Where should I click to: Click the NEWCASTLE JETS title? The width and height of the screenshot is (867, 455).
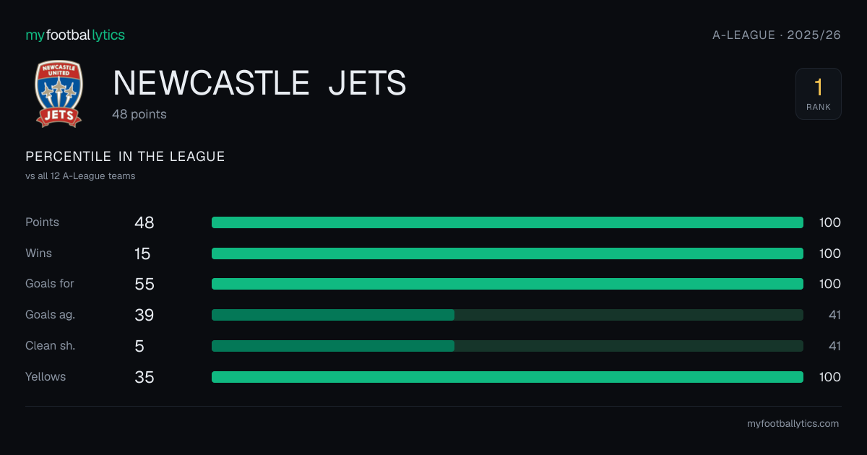pyautogui.click(x=259, y=84)
